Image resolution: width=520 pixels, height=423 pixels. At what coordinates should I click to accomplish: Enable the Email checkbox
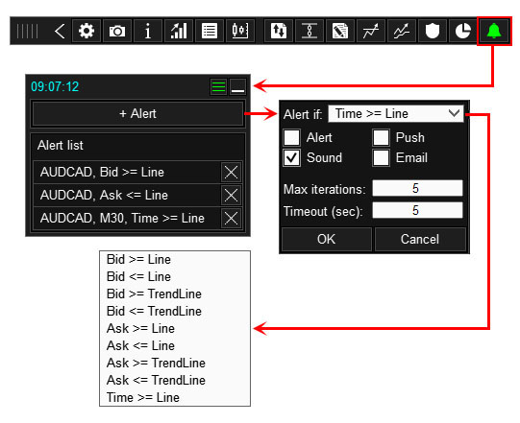(x=381, y=157)
